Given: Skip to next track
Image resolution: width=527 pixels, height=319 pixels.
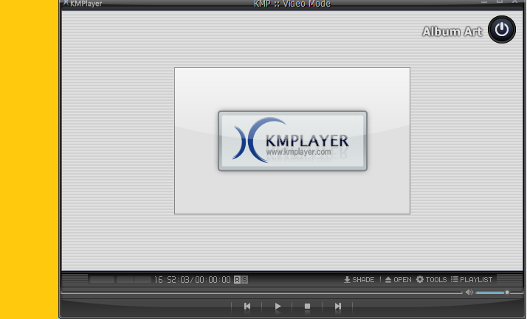Looking at the screenshot, I should [338, 306].
